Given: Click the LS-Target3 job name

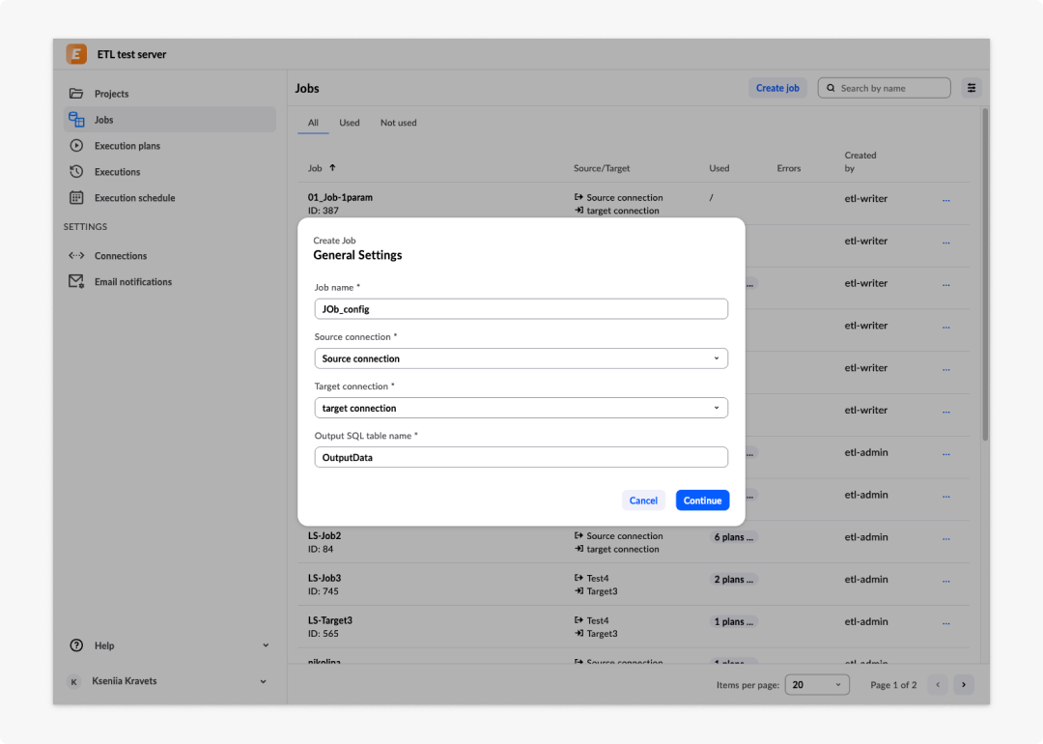Looking at the screenshot, I should click(330, 620).
